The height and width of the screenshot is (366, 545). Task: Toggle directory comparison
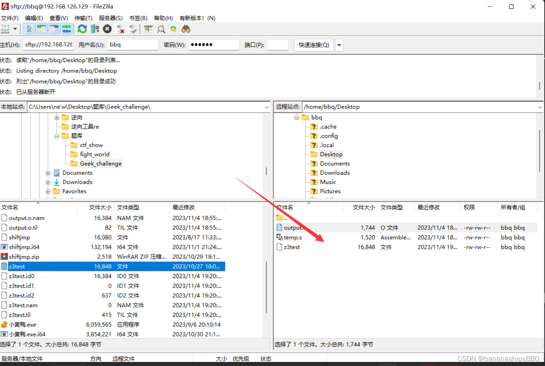[x=161, y=29]
